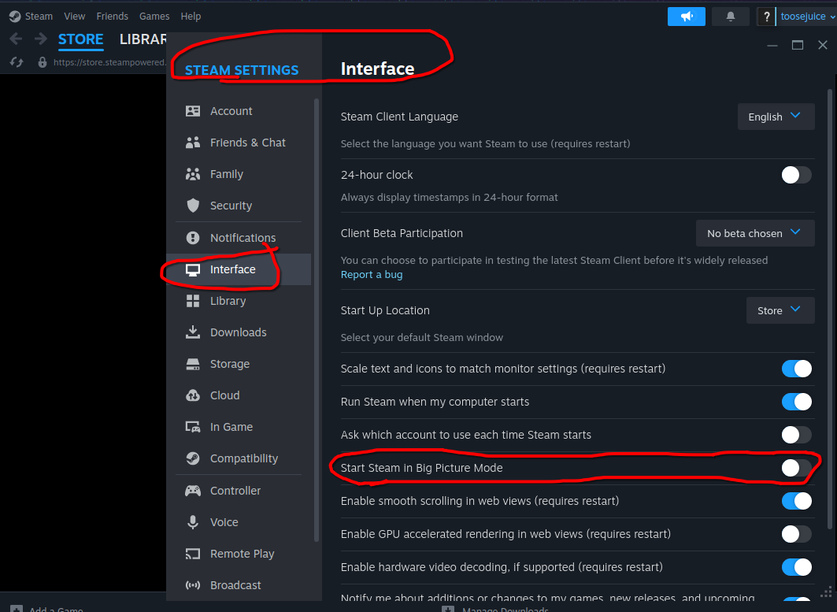Click the store URL address field
837x612 pixels.
109,62
